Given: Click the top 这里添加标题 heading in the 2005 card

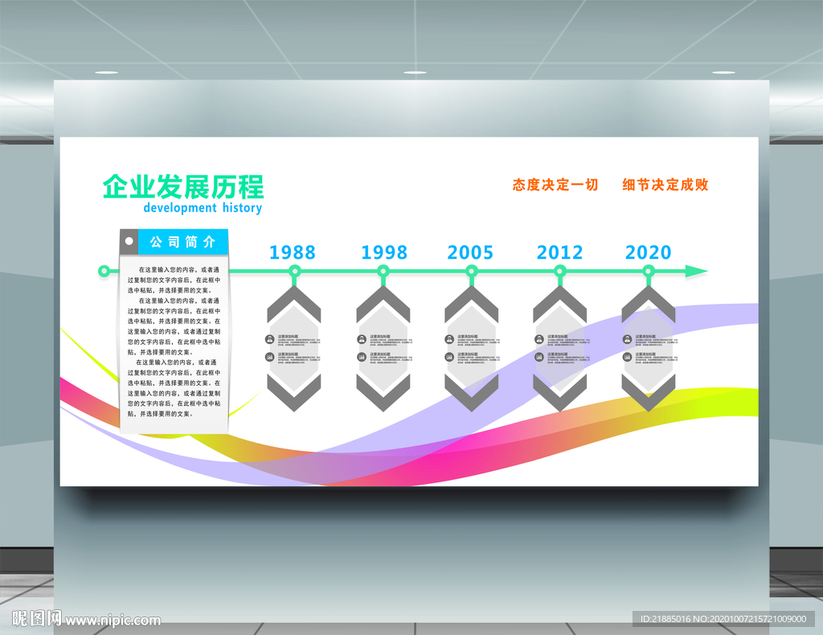Looking at the screenshot, I should [468, 337].
